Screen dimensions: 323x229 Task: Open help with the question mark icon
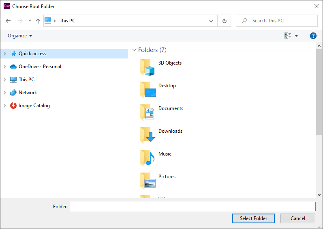coord(313,36)
